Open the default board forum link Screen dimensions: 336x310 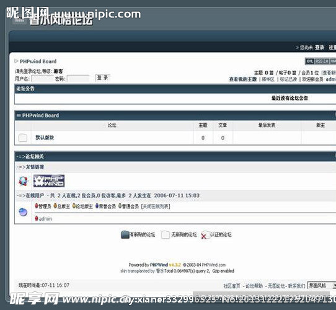45,138
